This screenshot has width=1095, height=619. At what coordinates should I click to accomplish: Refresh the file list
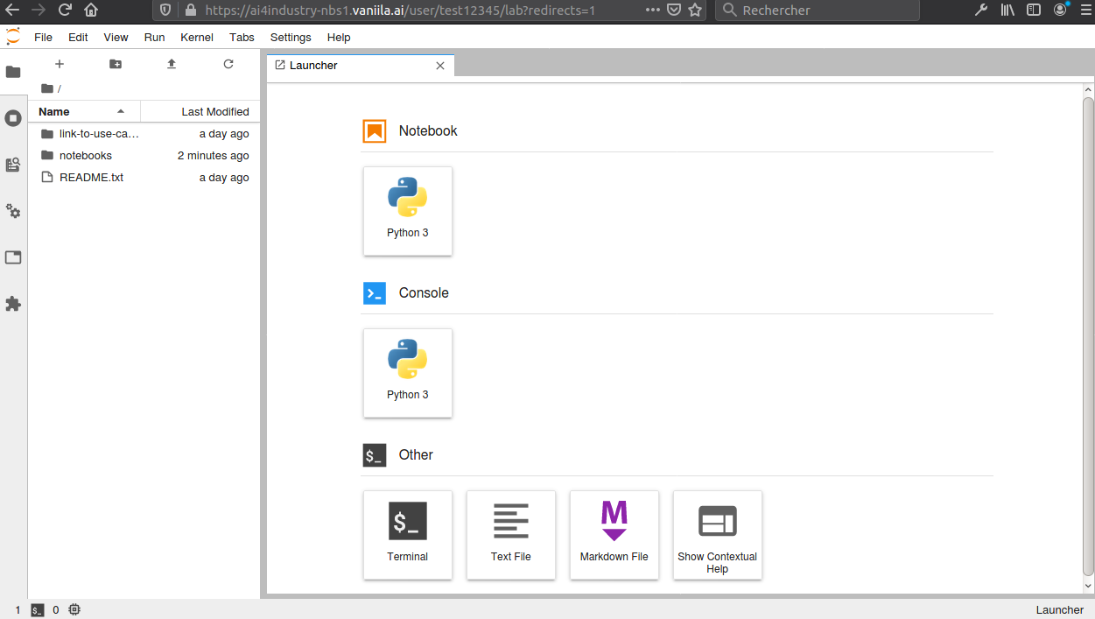click(x=228, y=64)
